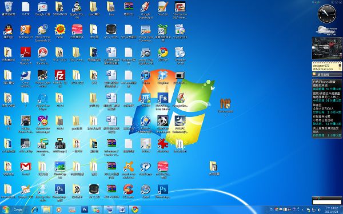Open Windows Explorer folder on the taskbar
This screenshot has height=214, width=343.
click(46, 210)
